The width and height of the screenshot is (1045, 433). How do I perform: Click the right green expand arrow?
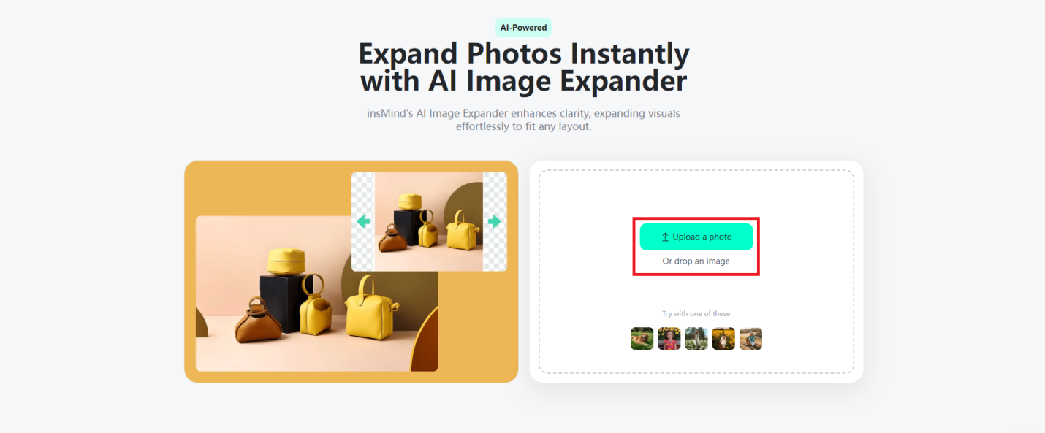[x=495, y=221]
